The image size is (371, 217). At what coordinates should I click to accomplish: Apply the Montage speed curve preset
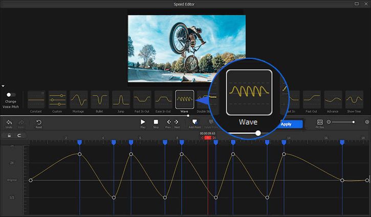click(78, 99)
